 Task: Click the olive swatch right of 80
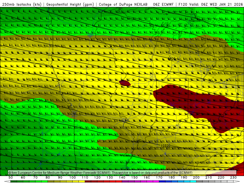pos(51,181)
